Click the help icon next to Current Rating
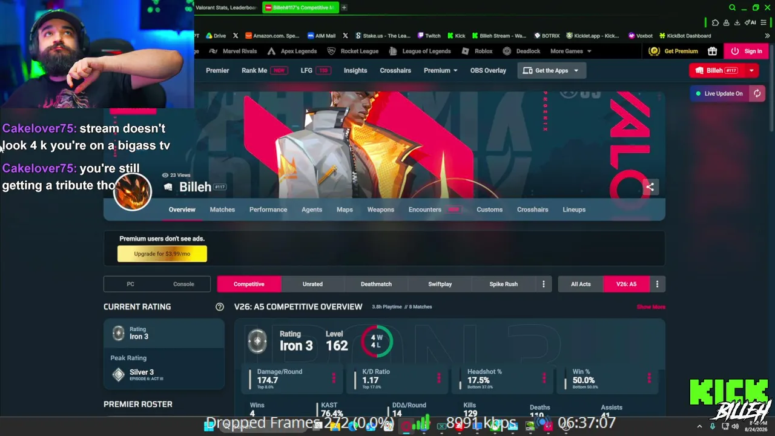Image resolution: width=775 pixels, height=436 pixels. [x=220, y=307]
